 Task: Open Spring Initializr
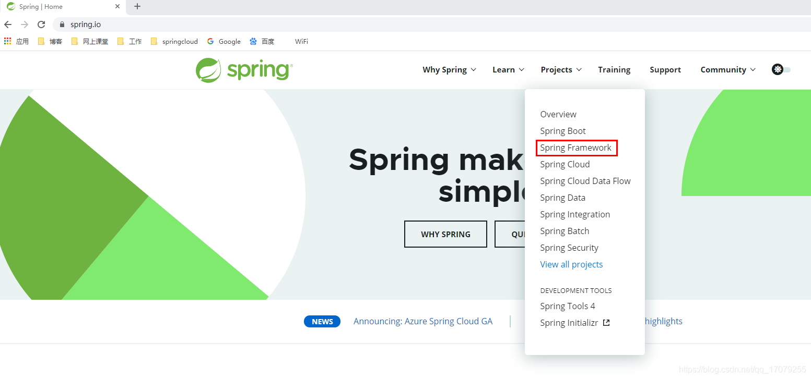(x=569, y=323)
